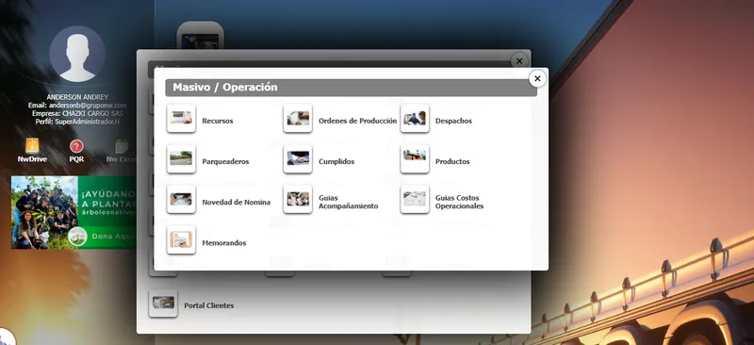Screen dimensions: 754x345
Task: Open the Portal Clientes icon in back window
Action: tap(163, 304)
